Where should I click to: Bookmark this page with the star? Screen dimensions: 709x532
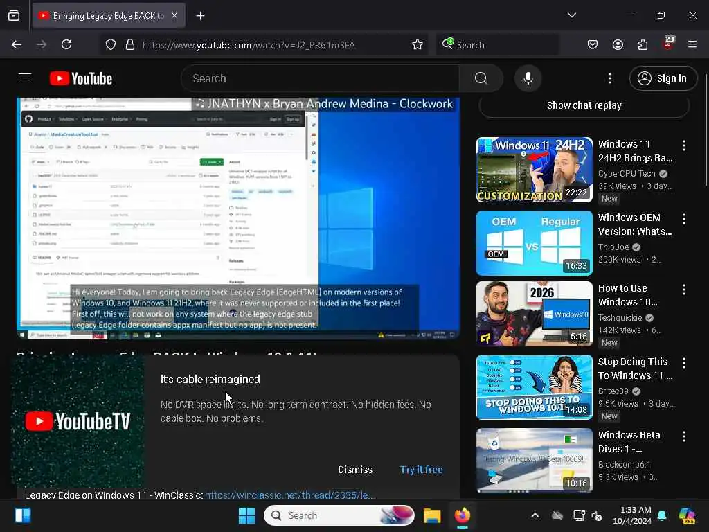(x=418, y=45)
